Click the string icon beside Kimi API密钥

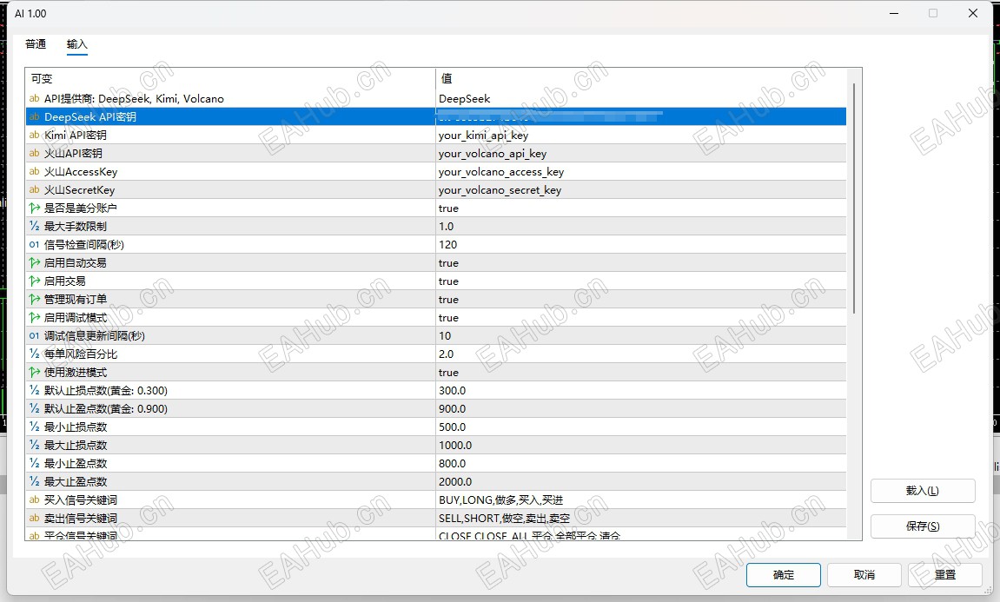(x=35, y=135)
